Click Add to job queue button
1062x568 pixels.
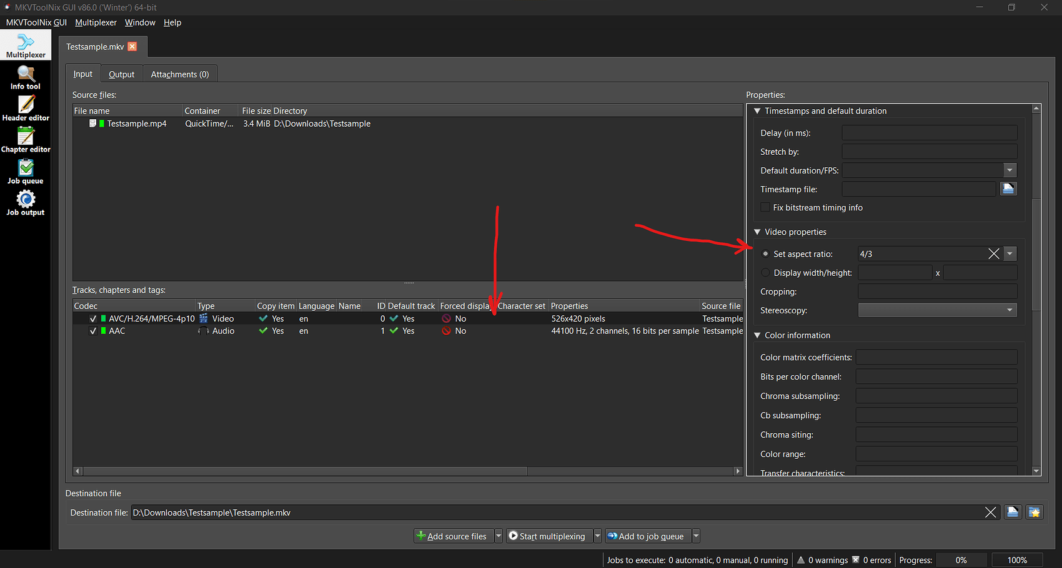click(x=645, y=536)
